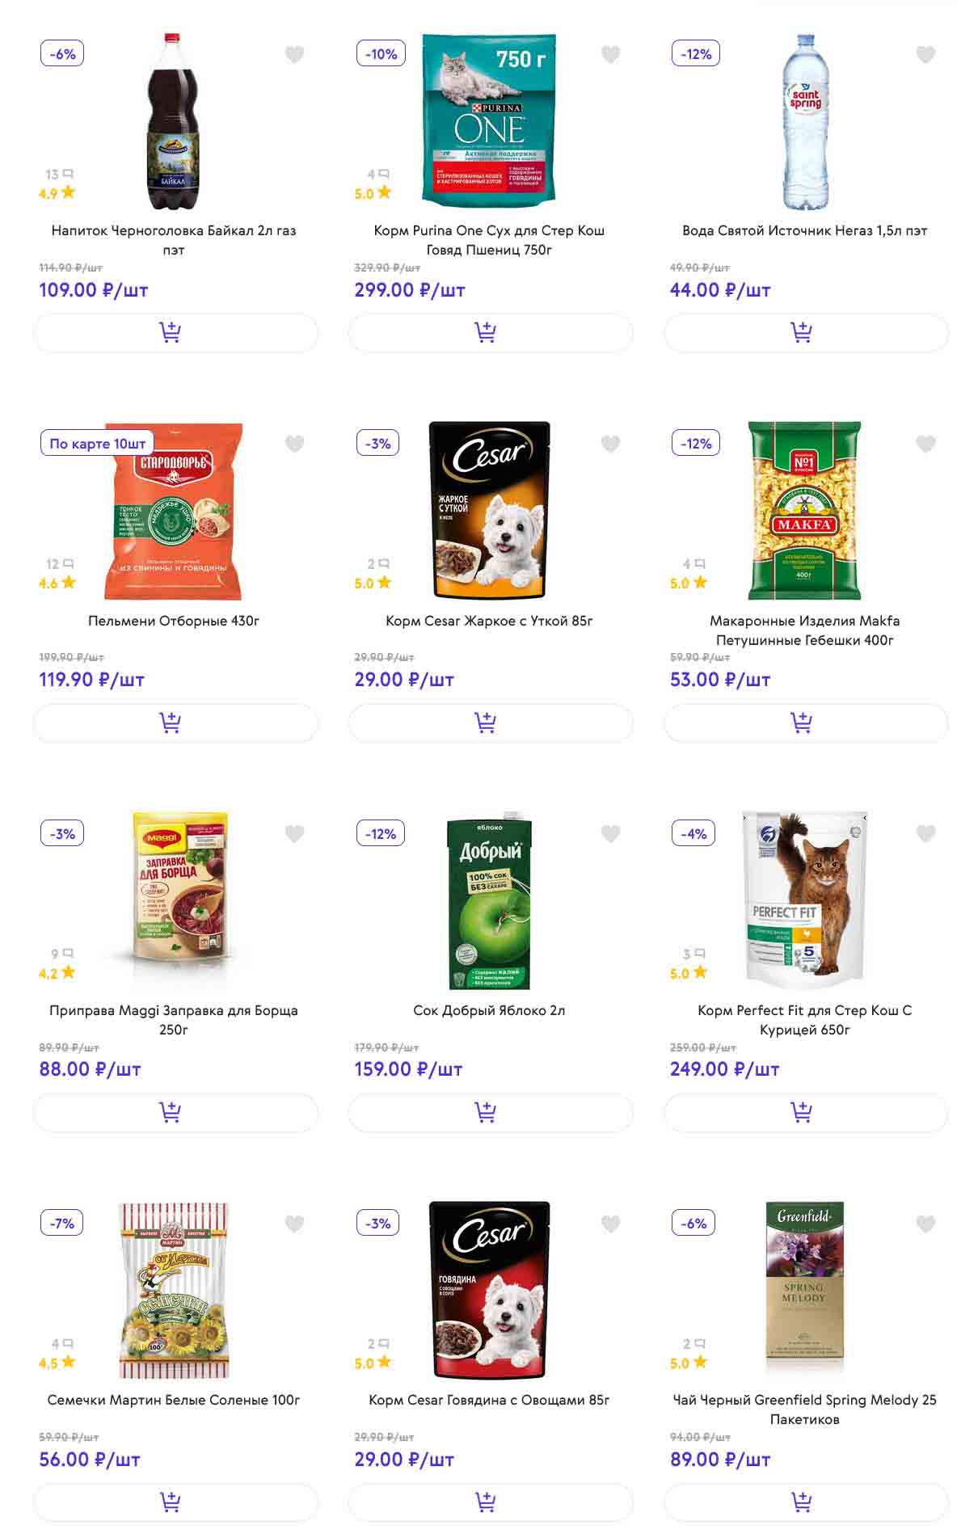
Task: Open reviews count for Пельмени Отборные
Action: pyautogui.click(x=60, y=564)
